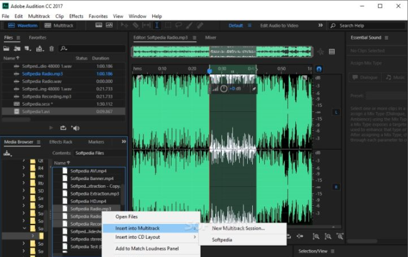The width and height of the screenshot is (408, 257).
Task: Select Softpedia HD.mp4 in Media Browser
Action: 88,201
